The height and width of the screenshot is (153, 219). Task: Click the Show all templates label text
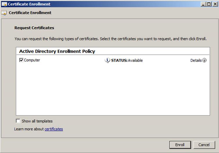(37, 121)
